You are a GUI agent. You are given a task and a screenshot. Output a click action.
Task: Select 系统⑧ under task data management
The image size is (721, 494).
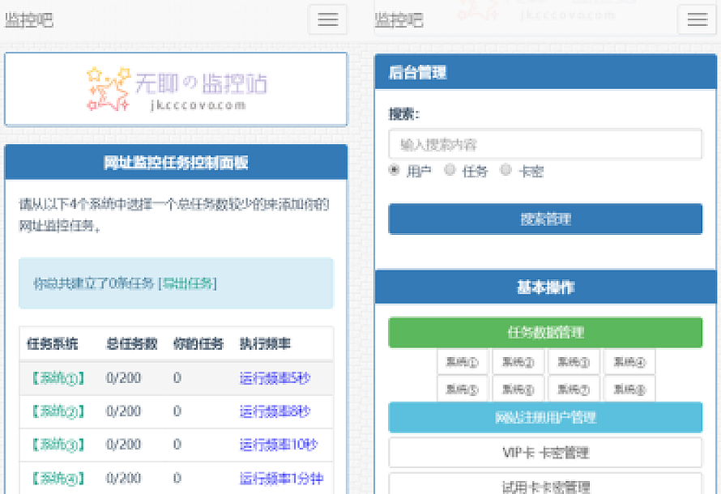click(629, 389)
